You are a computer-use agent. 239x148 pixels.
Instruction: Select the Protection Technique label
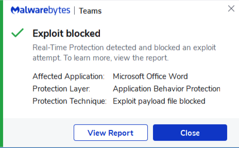(x=70, y=101)
